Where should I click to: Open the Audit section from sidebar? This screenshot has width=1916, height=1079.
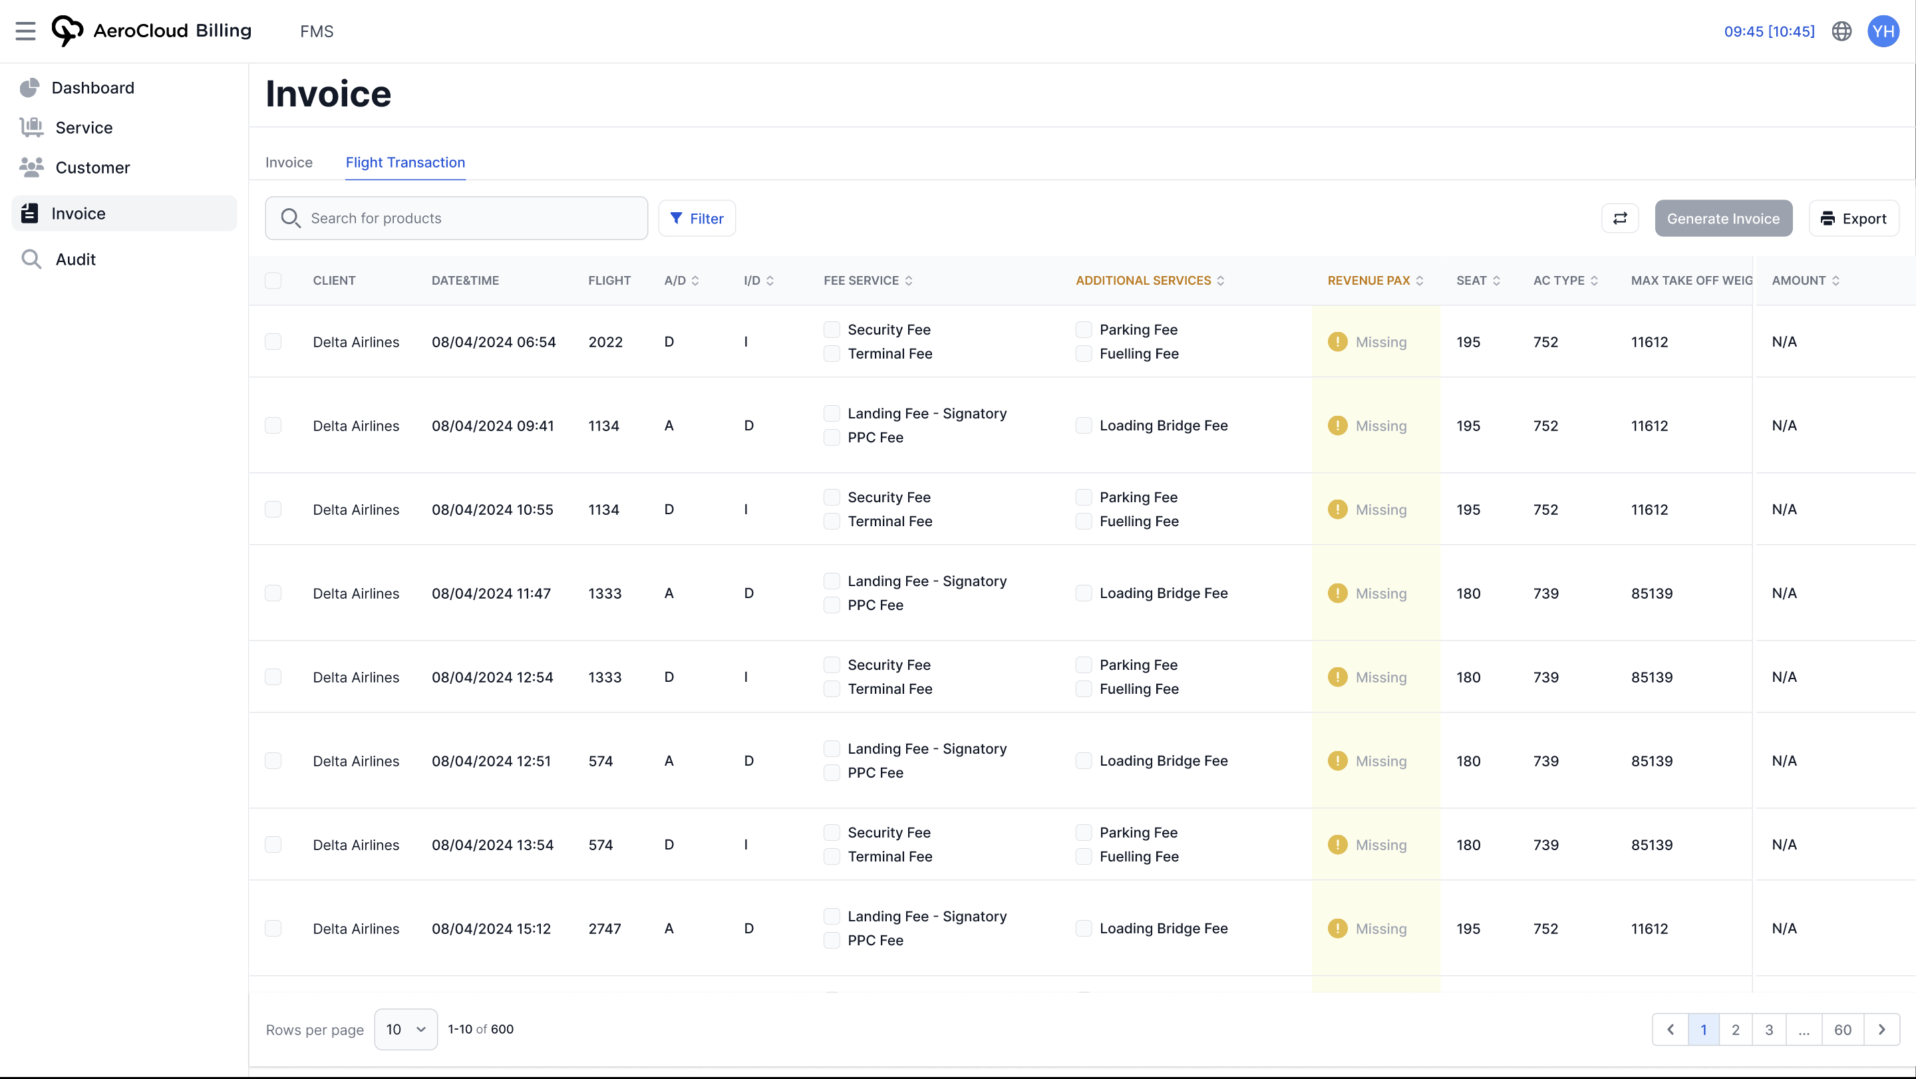pos(76,259)
